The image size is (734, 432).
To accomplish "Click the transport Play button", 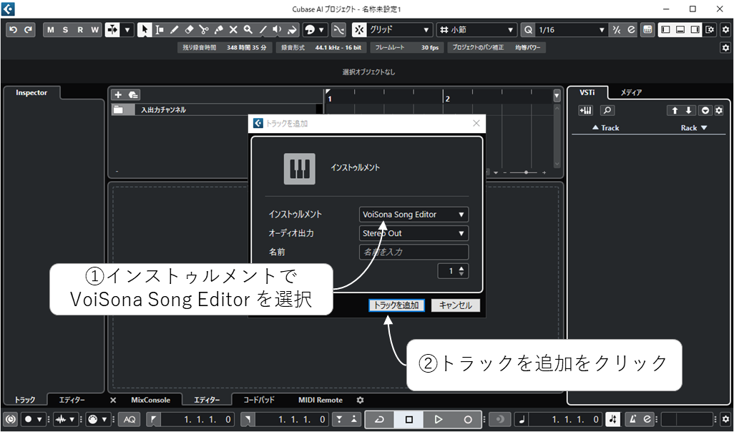I will pyautogui.click(x=438, y=419).
